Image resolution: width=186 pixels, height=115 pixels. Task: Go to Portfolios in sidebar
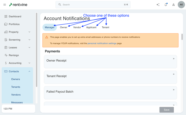click(x=14, y=24)
